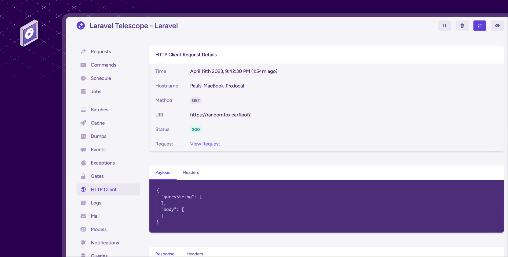
Task: Click the Notifications bell icon
Action: 83,243
